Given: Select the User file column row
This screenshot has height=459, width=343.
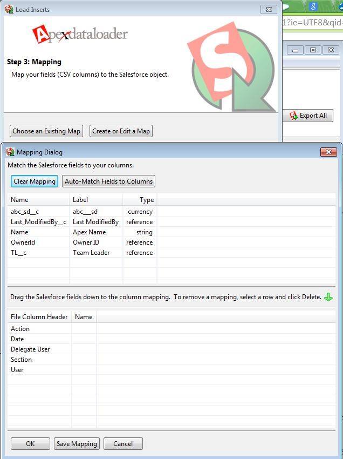Looking at the screenshot, I should point(172,370).
